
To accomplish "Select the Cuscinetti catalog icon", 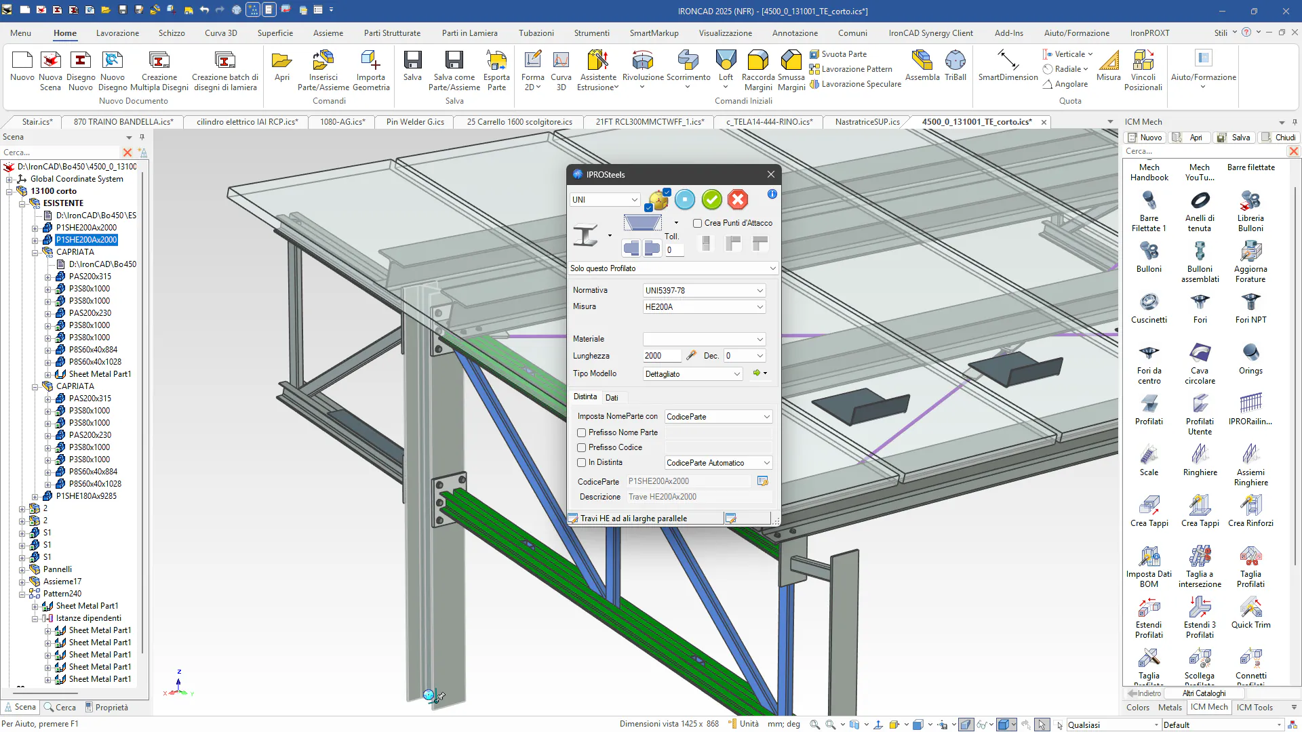I will pyautogui.click(x=1149, y=303).
